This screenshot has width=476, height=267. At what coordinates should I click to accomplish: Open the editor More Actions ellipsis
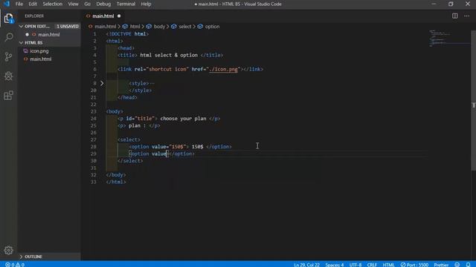click(466, 16)
